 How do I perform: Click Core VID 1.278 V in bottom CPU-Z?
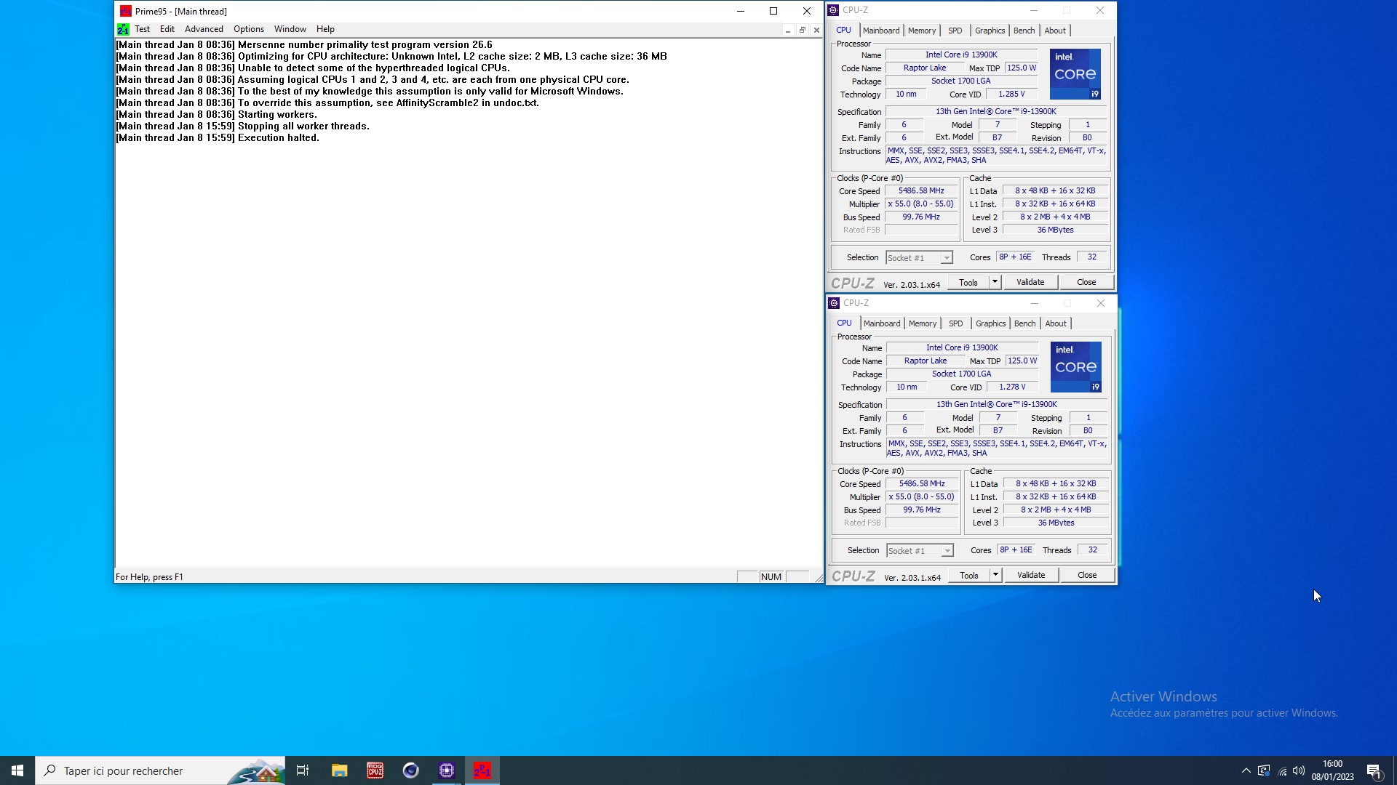tap(1012, 387)
